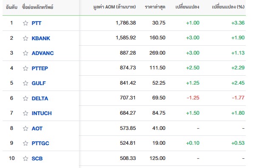Add PTTEP to favorites with star

point(25,69)
